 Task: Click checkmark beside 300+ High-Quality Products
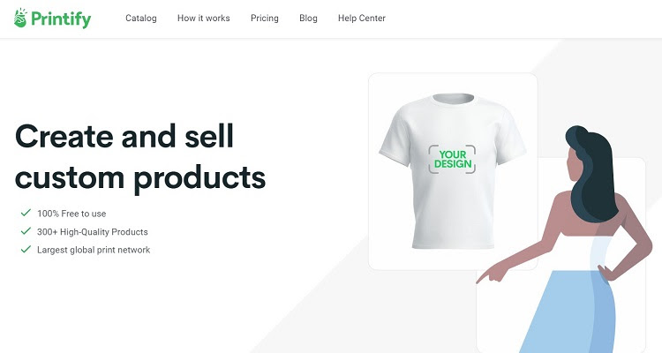click(x=26, y=230)
